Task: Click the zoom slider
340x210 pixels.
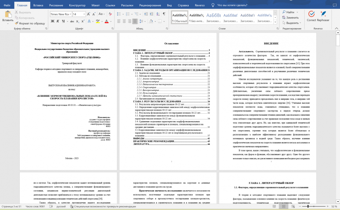Action: coord(314,206)
